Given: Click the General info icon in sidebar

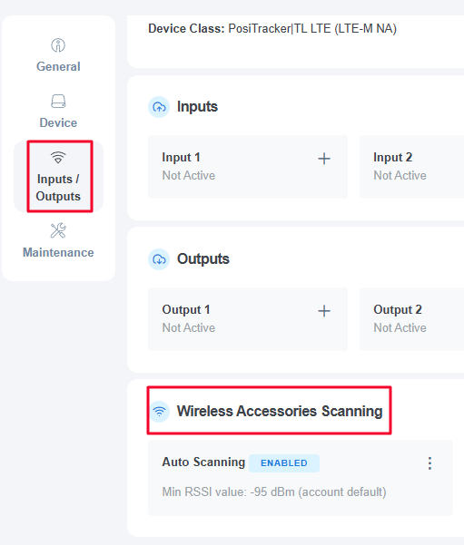Looking at the screenshot, I should pyautogui.click(x=58, y=45).
